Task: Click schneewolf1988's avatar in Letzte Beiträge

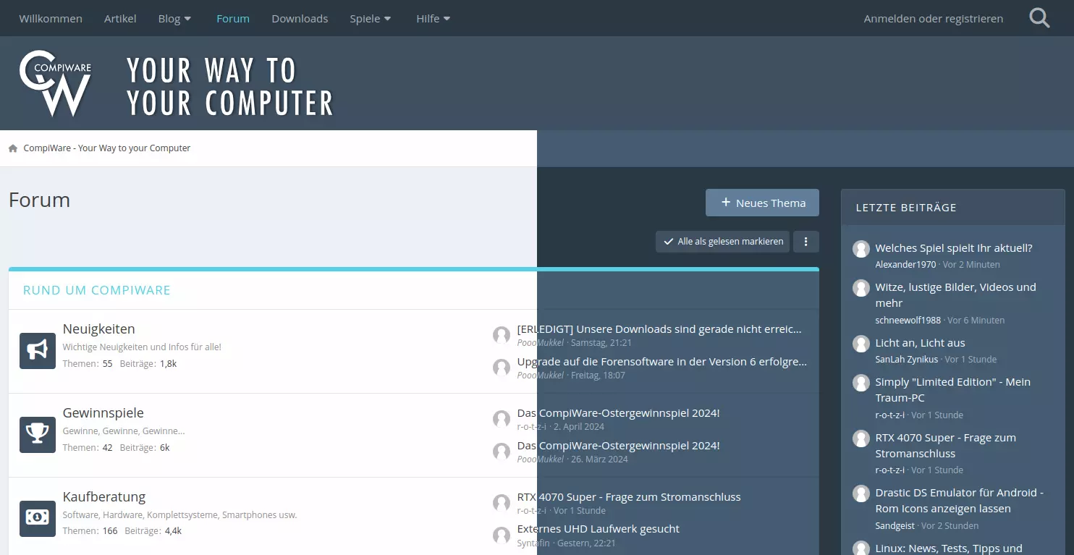Action: [861, 288]
